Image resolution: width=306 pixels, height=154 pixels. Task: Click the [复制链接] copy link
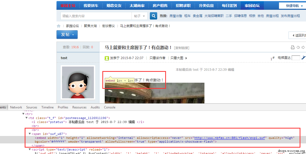[x=181, y=48]
